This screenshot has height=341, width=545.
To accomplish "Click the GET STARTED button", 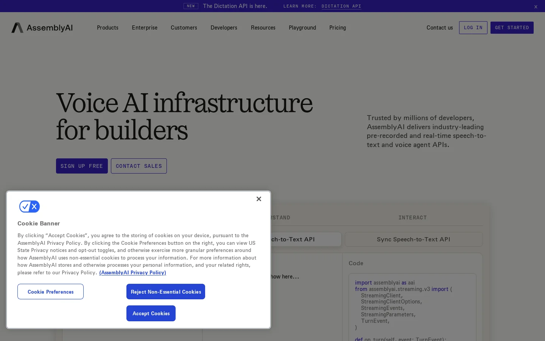I will coord(512,28).
